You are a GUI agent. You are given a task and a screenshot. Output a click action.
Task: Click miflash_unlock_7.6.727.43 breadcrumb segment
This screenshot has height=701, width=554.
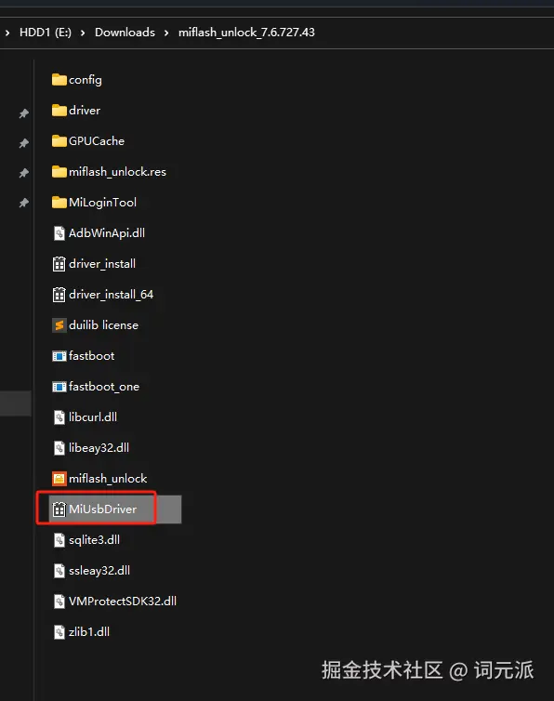pos(246,33)
